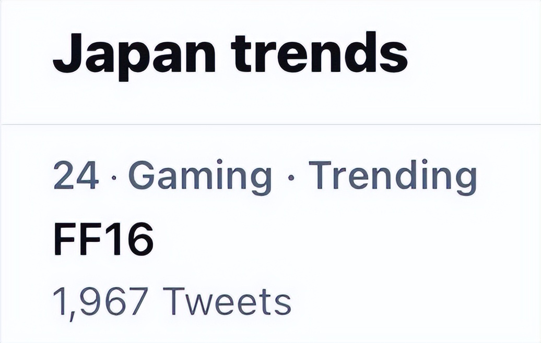Screen dimensions: 541x343
Task: Click the Japan trends heading
Action: 230,54
